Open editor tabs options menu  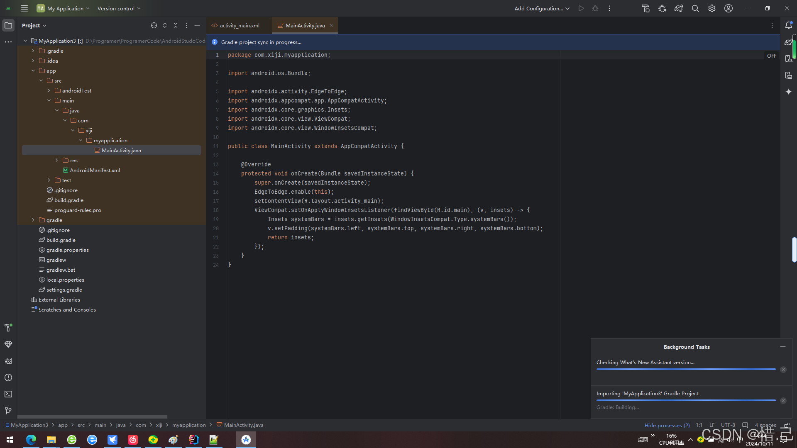[x=772, y=25]
